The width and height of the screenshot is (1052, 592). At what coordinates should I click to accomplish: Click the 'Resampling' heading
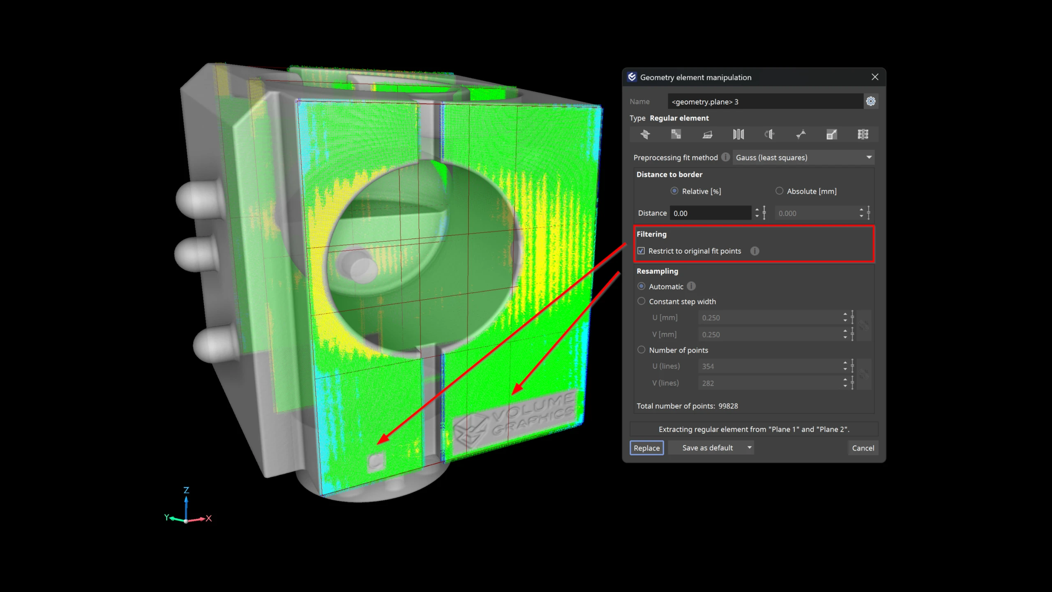pyautogui.click(x=657, y=271)
